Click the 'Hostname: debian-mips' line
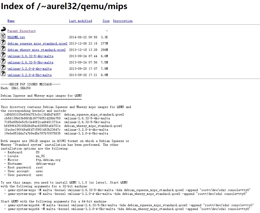The image size is (260, 213). 30,164
